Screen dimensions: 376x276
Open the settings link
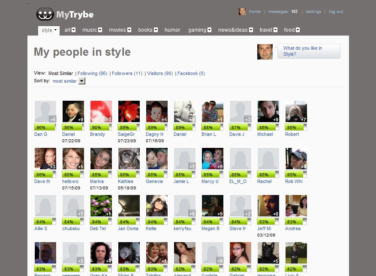click(x=313, y=12)
